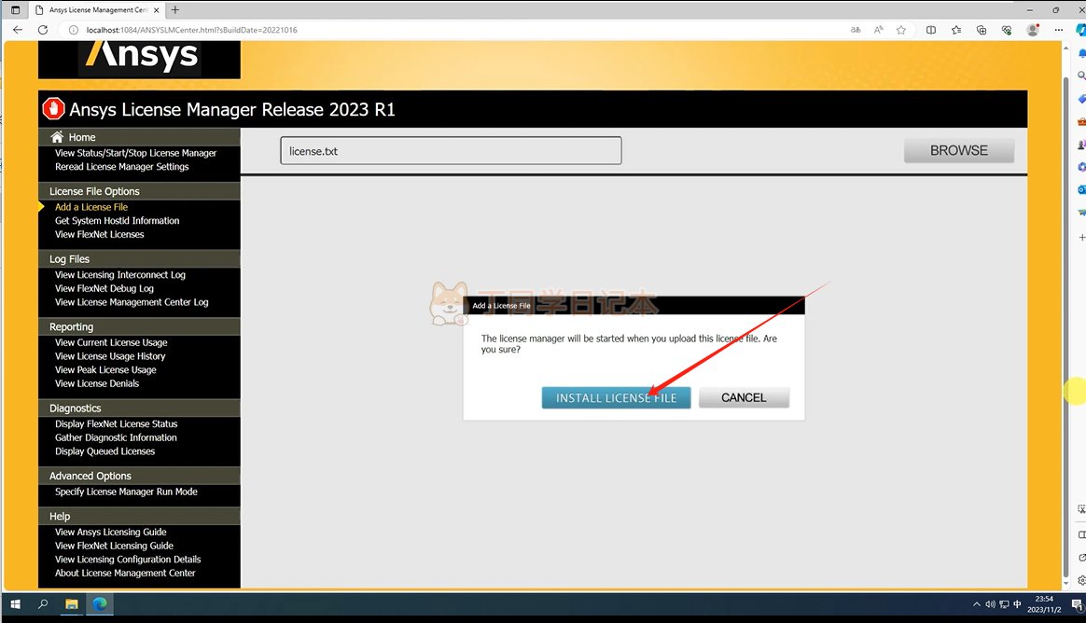Open View Ansys Licensing Guide
Screen dimensions: 1086x623
click(111, 533)
